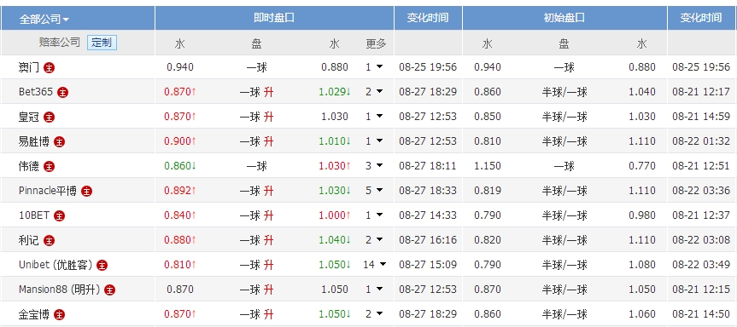Click the red 主 icon next to 10BET
Image resolution: width=737 pixels, height=327 pixels.
[x=59, y=216]
